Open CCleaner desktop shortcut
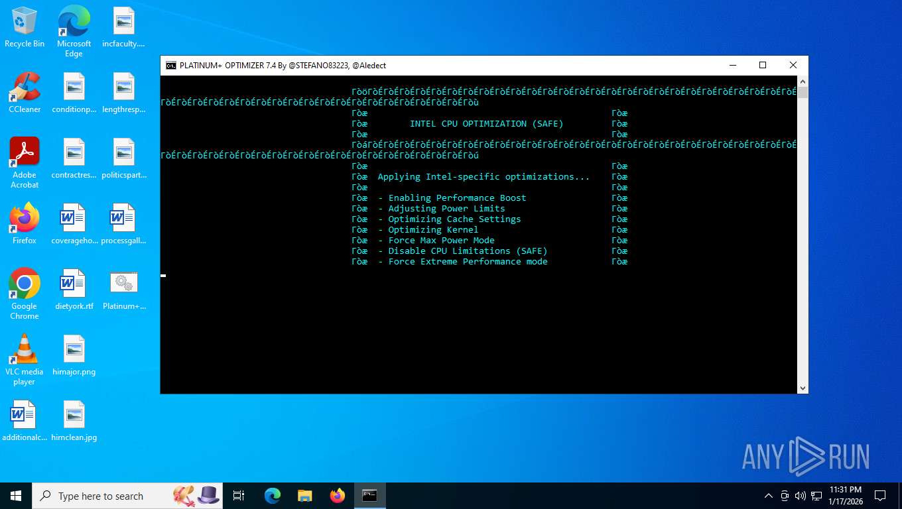The image size is (902, 509). [25, 93]
